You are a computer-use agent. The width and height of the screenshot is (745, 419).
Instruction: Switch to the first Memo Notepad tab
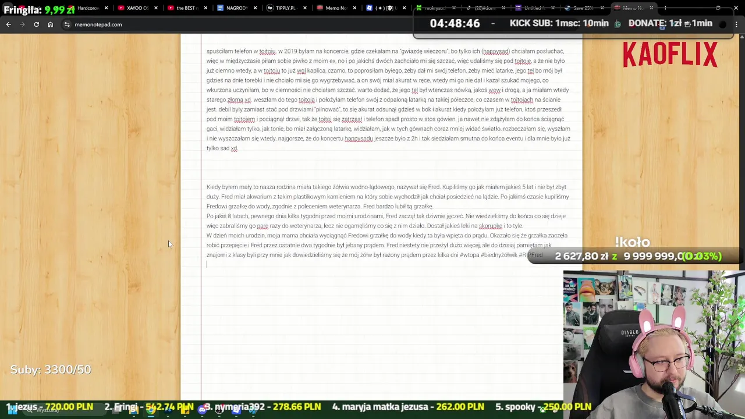pos(335,8)
